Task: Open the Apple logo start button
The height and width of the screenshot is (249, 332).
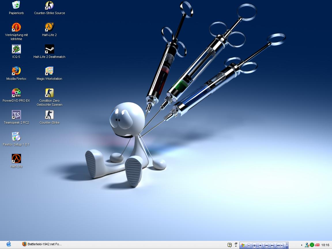Action: coord(9,244)
